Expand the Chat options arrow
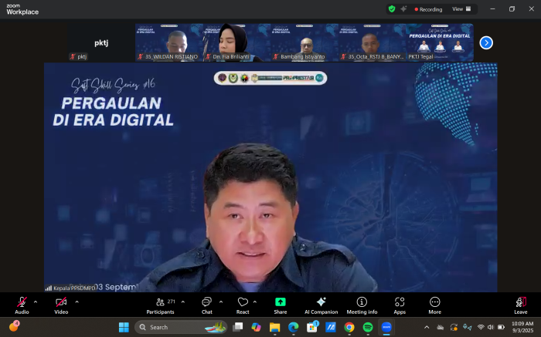This screenshot has width=541, height=337. [x=221, y=302]
